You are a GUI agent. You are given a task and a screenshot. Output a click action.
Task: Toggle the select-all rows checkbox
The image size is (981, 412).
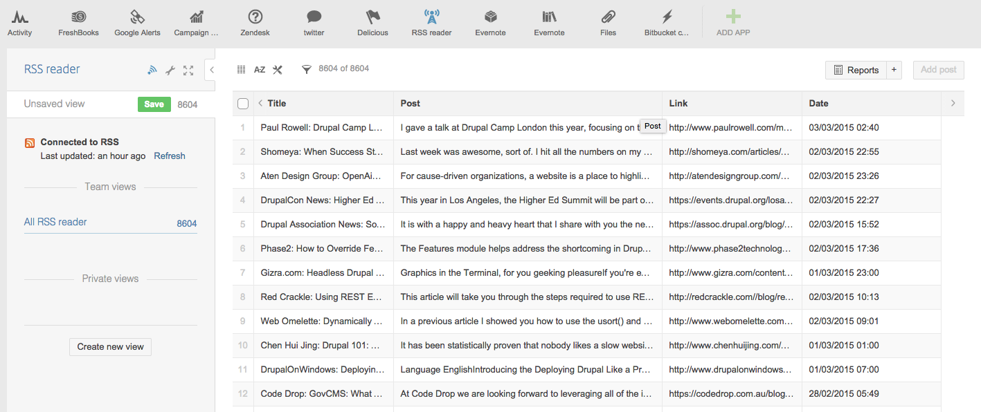click(243, 104)
